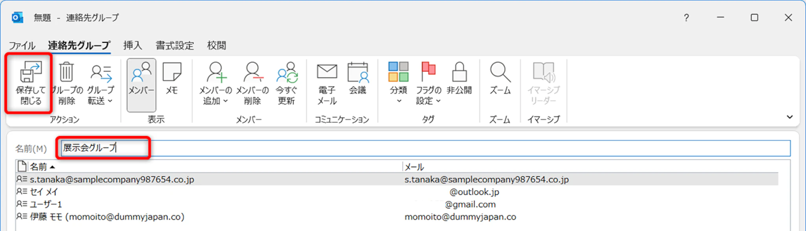This screenshot has height=231, width=806.
Task: Collapse the ribbon using the chevron arrow
Action: coord(789,117)
